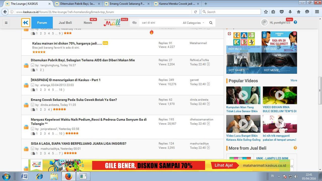
Task: Open the Jual Beli menu
Action: pos(65,23)
